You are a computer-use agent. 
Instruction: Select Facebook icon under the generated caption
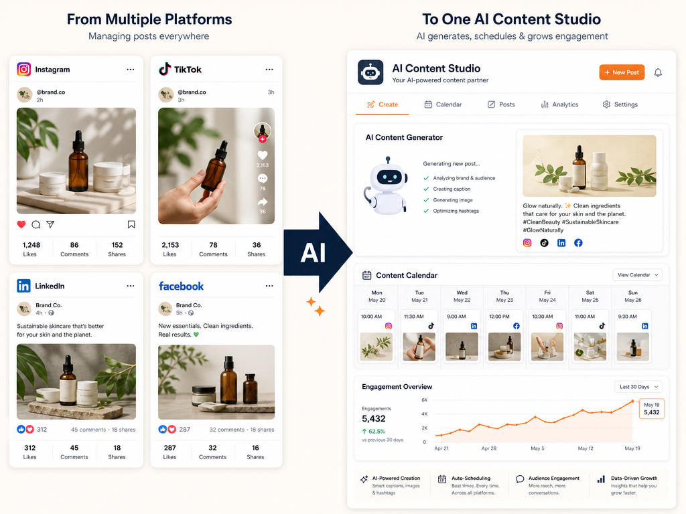(578, 242)
